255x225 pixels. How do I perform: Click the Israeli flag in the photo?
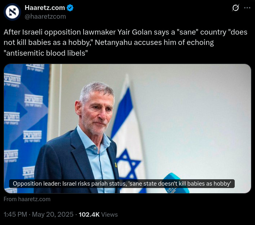[128, 133]
